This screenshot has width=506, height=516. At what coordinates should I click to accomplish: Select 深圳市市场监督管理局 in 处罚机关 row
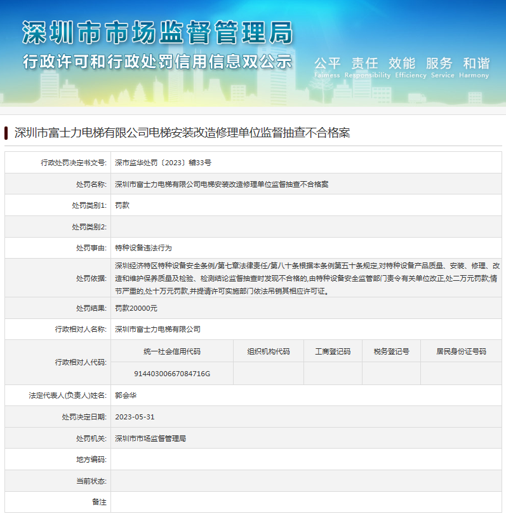tap(150, 438)
